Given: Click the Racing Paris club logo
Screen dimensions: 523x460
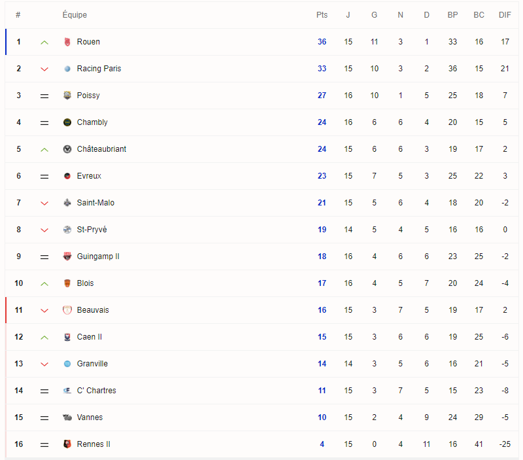Looking at the screenshot, I should [x=67, y=69].
